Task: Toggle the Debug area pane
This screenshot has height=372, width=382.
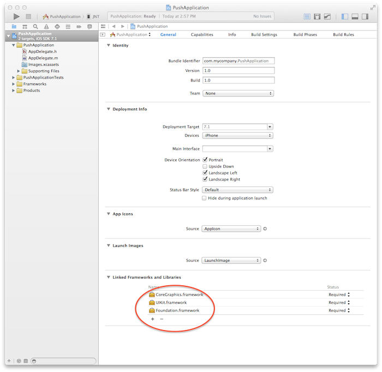Action: (x=355, y=16)
